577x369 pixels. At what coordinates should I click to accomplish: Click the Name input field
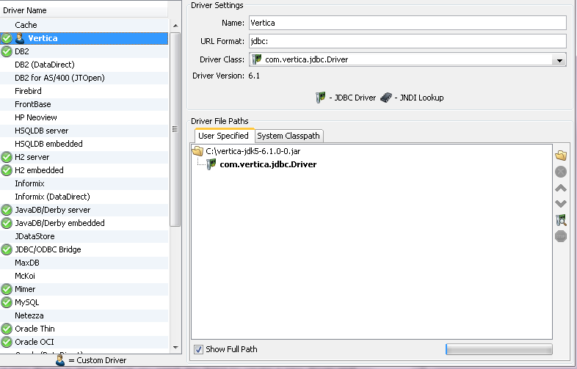point(407,23)
